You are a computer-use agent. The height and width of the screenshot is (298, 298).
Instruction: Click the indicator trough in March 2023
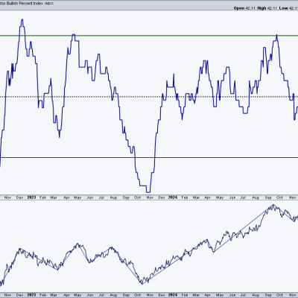60,136
